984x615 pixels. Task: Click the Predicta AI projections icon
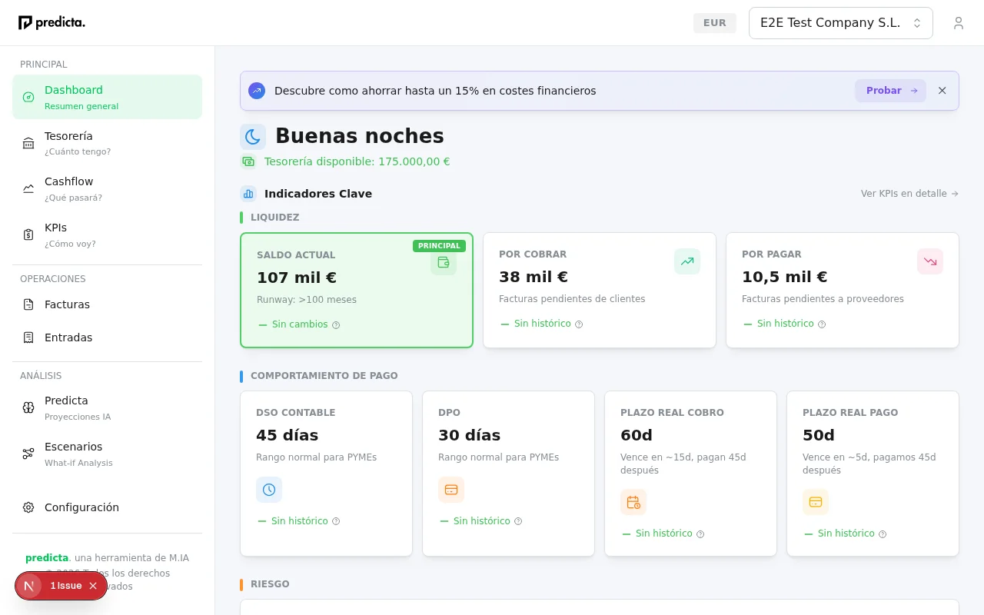pyautogui.click(x=28, y=407)
